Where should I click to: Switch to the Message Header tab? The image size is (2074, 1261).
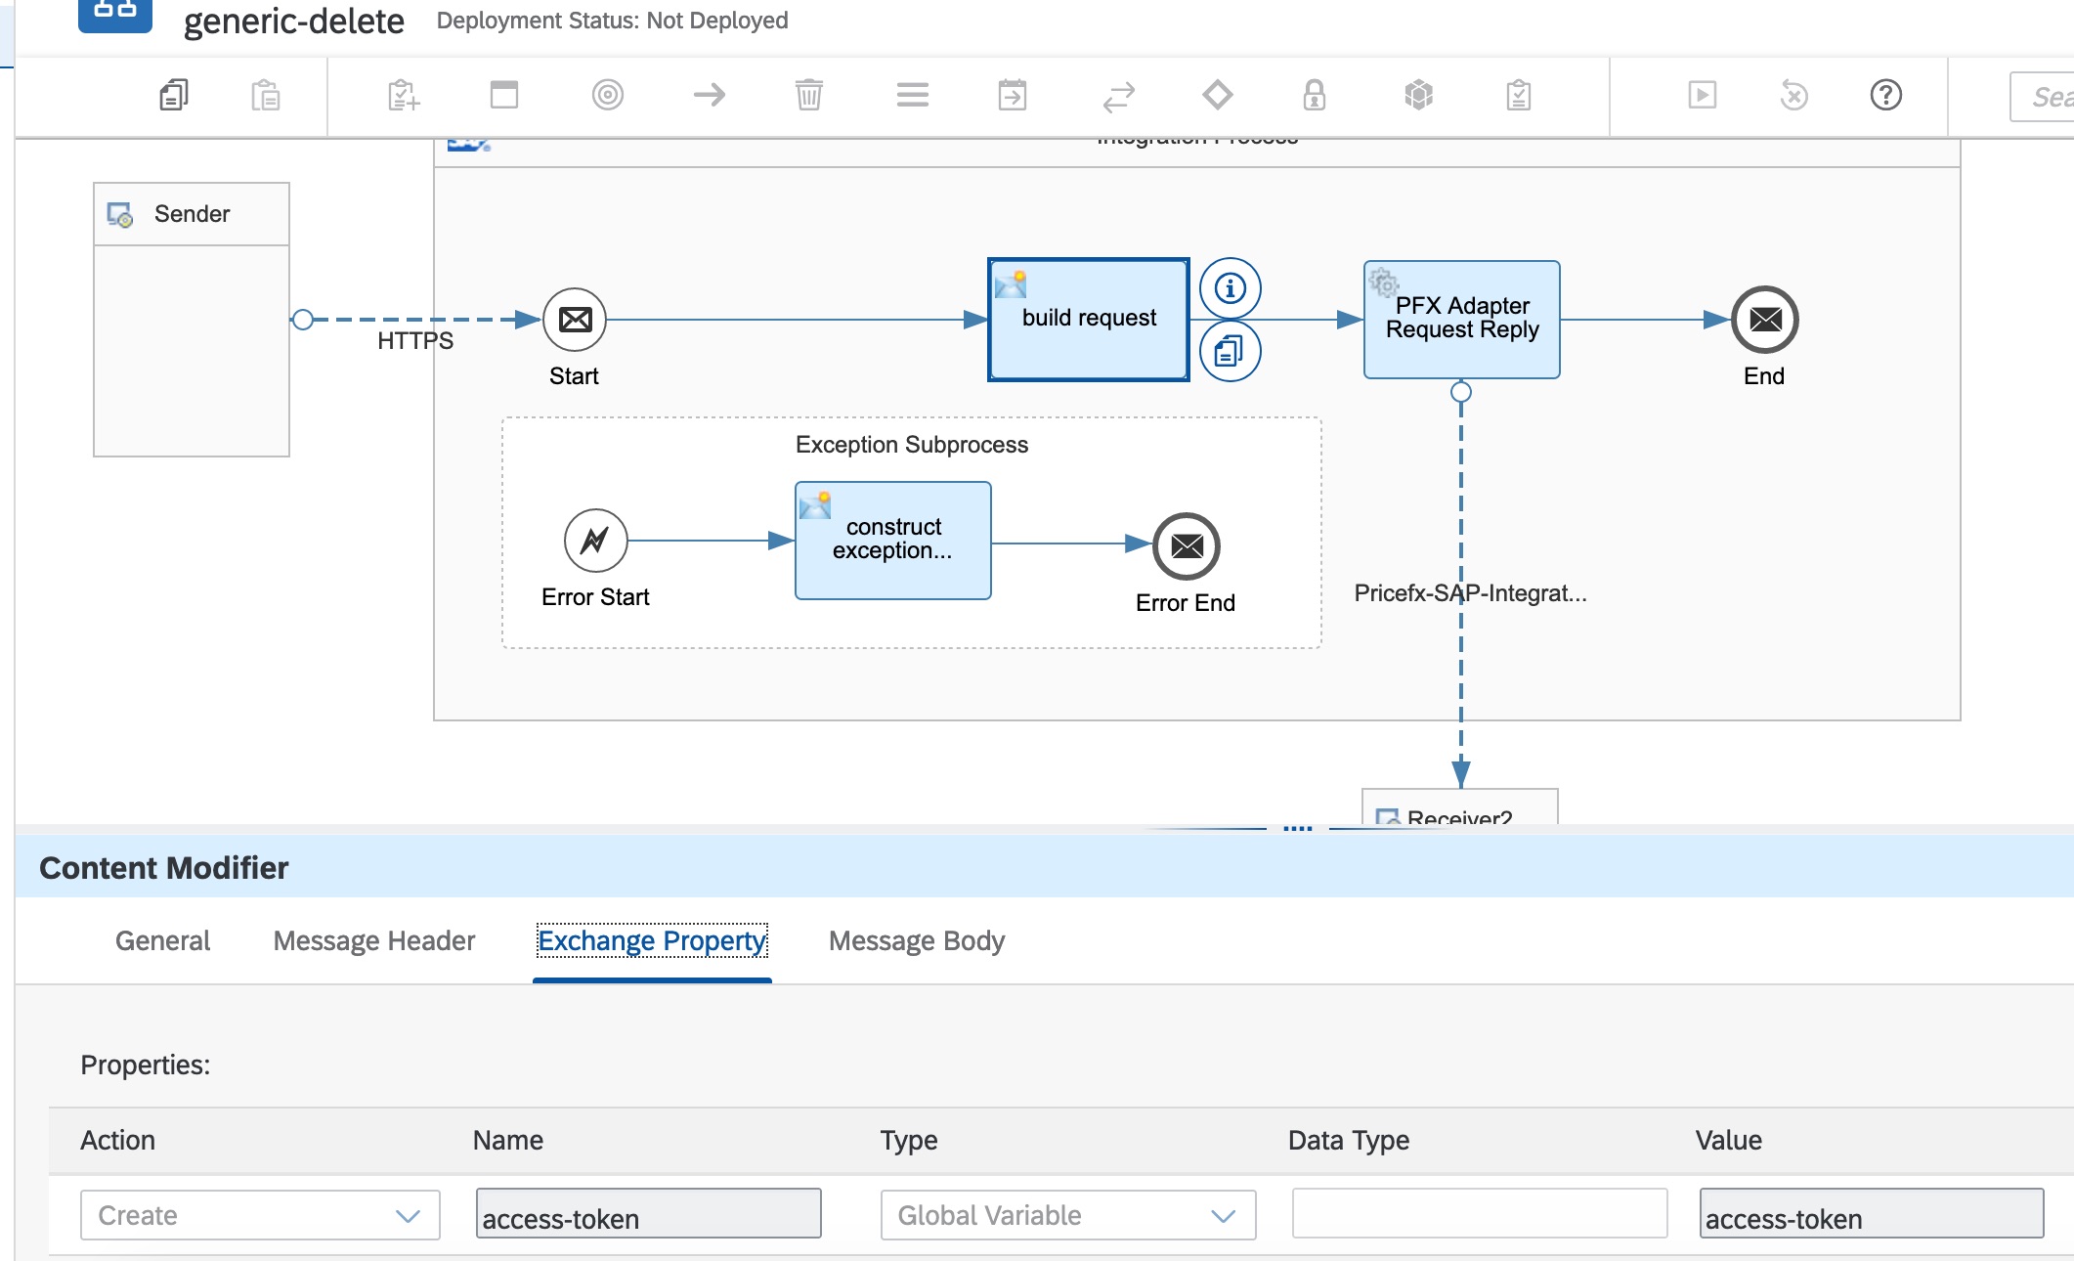(x=373, y=940)
